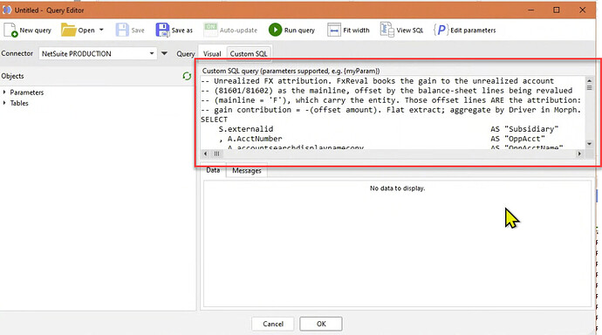Screen dimensions: 602x335
Task: Click the Query Editor app icon in titlebar
Action: [6, 10]
